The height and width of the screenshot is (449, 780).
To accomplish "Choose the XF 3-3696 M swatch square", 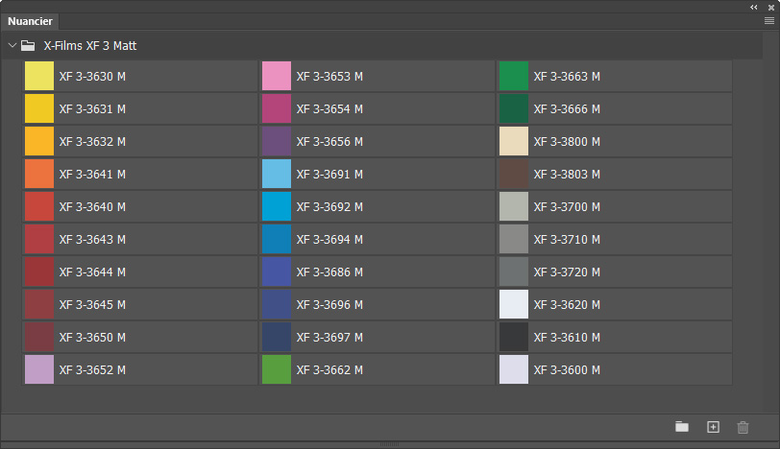I will coord(277,304).
